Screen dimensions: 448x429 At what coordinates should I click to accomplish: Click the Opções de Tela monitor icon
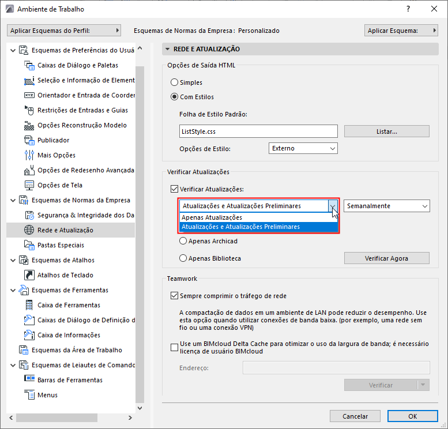point(29,185)
